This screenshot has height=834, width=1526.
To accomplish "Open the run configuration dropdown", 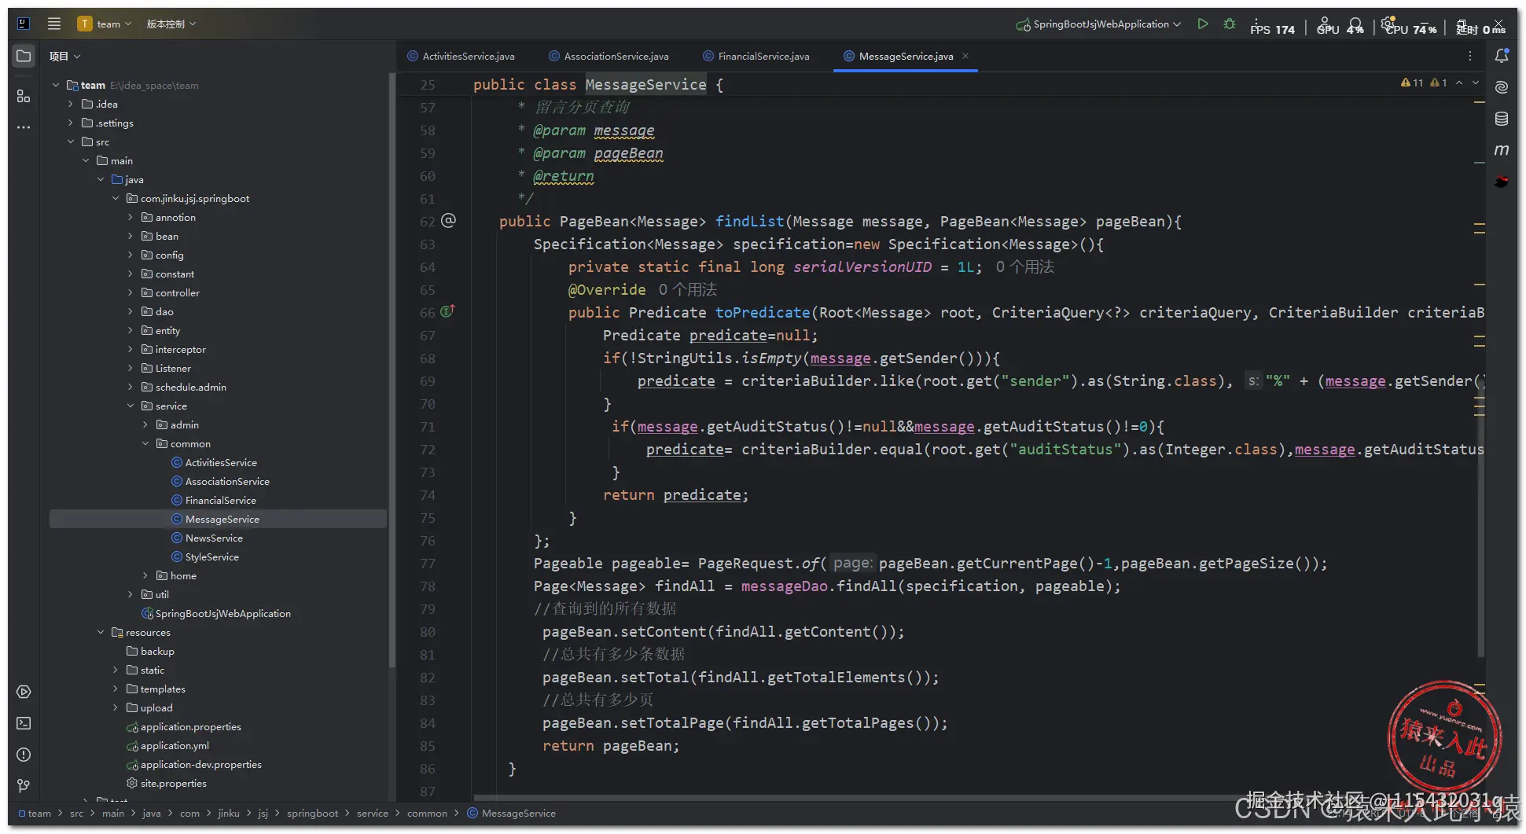I will [x=1099, y=24].
